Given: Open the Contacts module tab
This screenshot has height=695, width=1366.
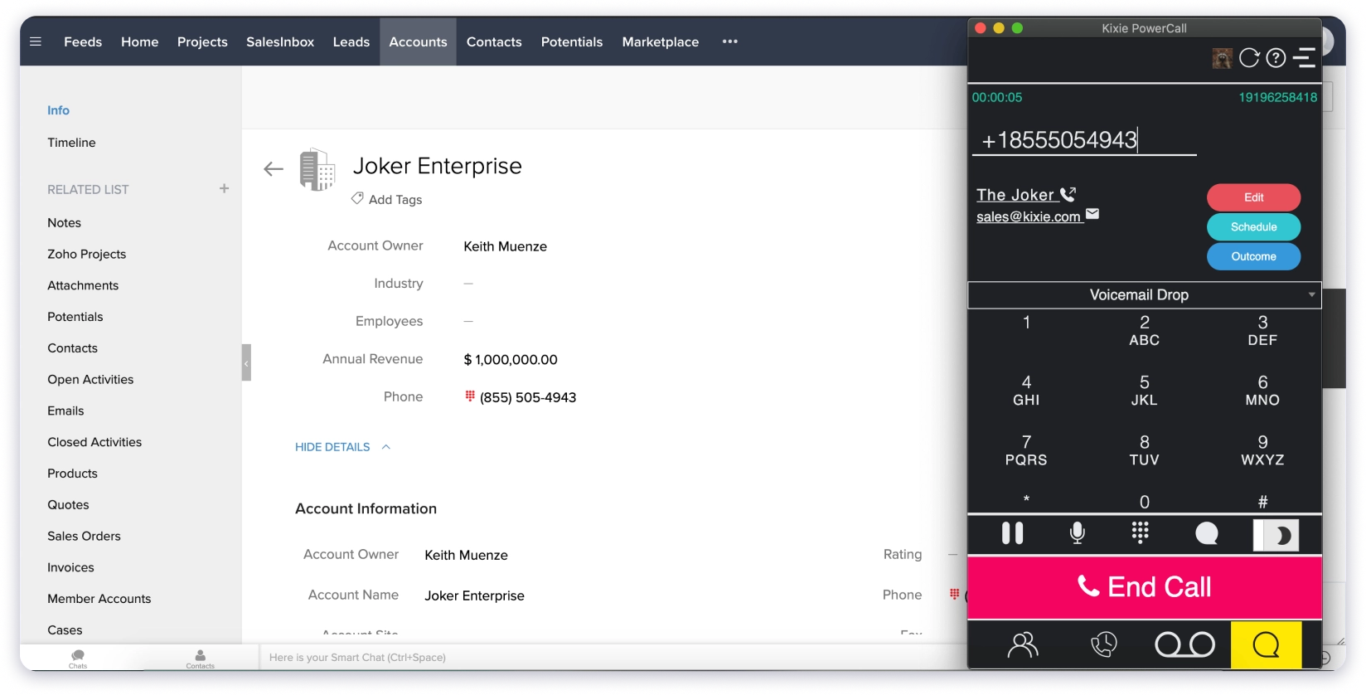Looking at the screenshot, I should pos(494,41).
